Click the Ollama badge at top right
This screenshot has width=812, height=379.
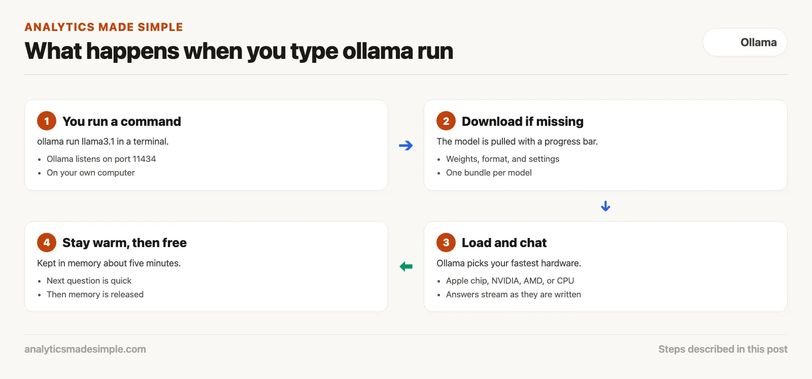pyautogui.click(x=745, y=42)
